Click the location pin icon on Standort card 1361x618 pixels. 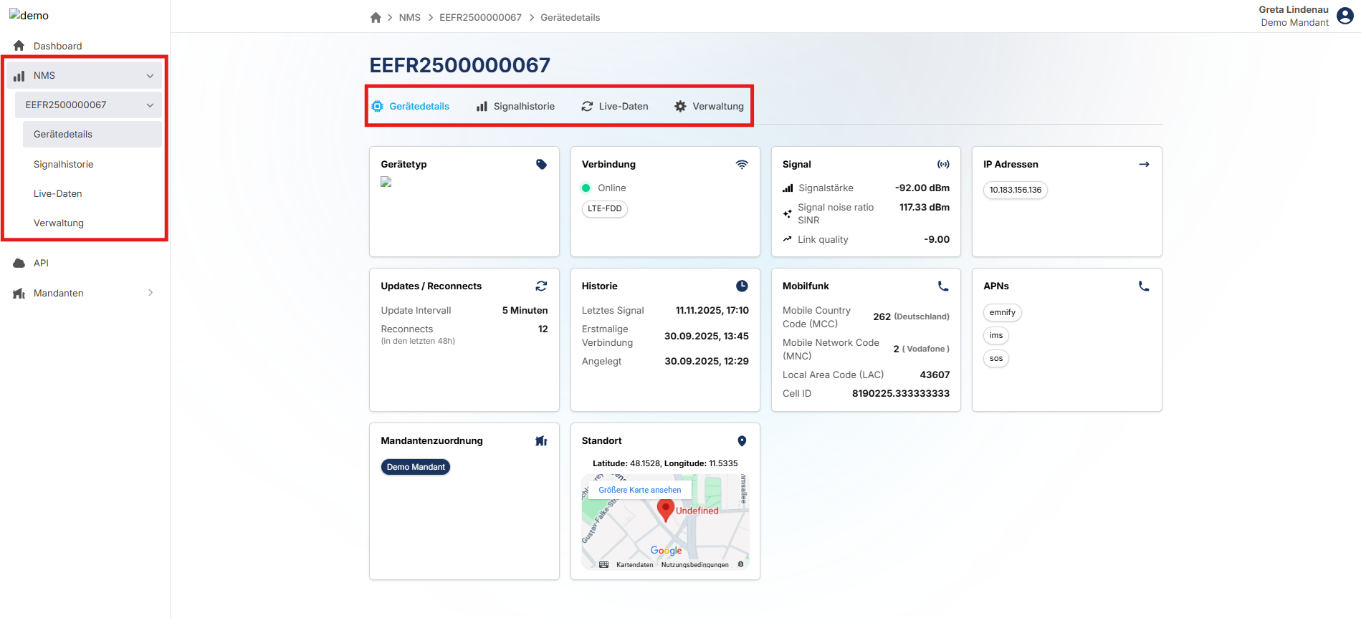[742, 441]
